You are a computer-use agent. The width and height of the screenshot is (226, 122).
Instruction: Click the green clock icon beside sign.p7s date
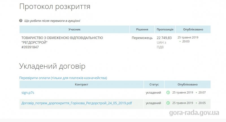pos(168,92)
